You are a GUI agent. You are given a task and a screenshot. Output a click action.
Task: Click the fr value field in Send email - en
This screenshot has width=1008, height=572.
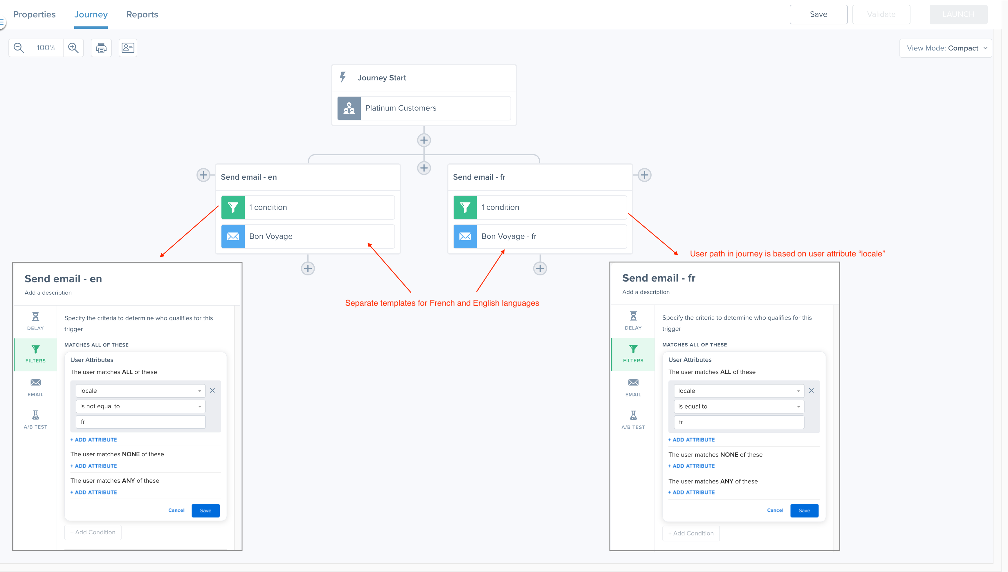140,422
